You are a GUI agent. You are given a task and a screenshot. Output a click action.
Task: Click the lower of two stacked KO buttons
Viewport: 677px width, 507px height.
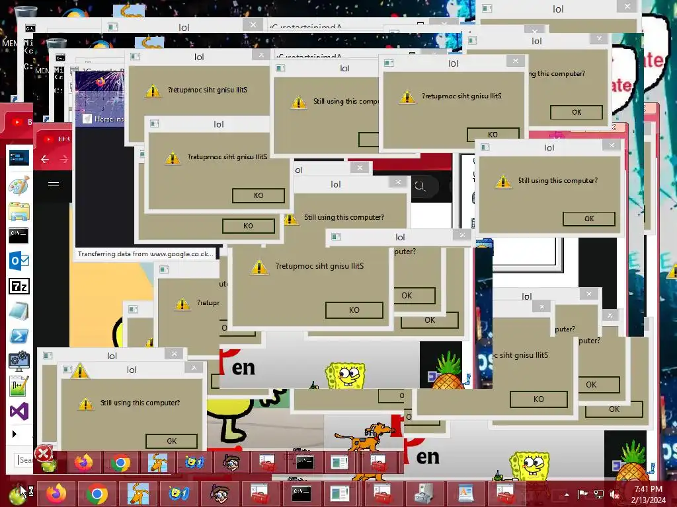(249, 226)
